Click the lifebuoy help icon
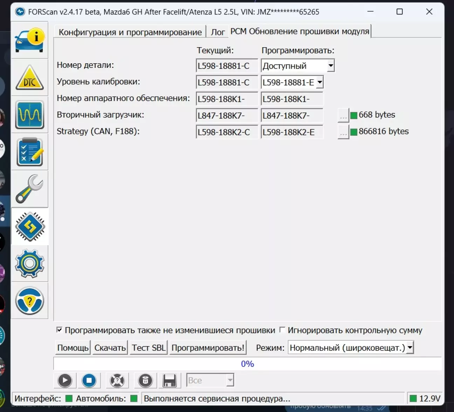This screenshot has height=412, width=454. click(x=117, y=380)
